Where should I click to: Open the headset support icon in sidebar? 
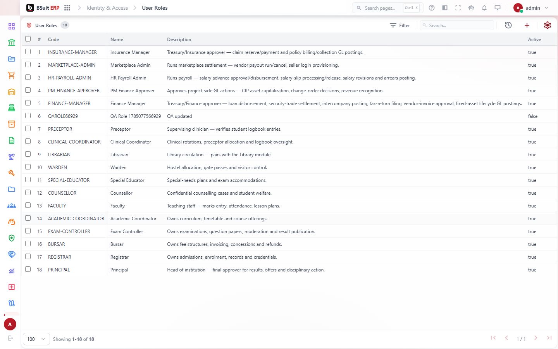click(x=12, y=222)
